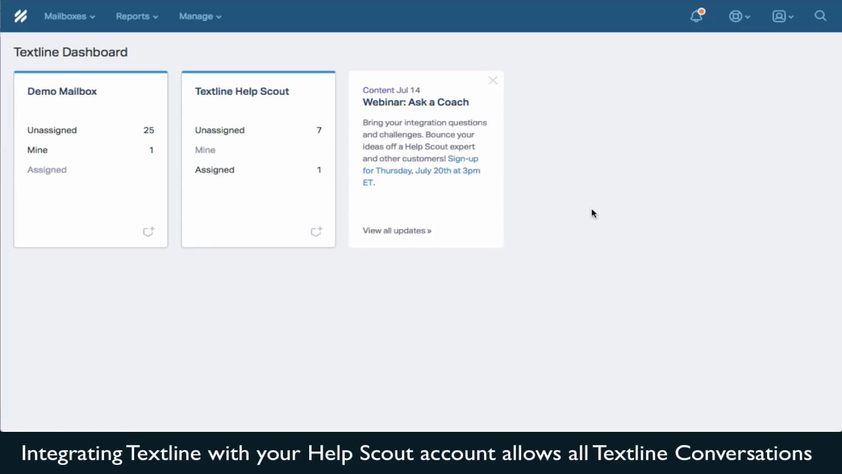Dismiss the Webinar update card

[493, 80]
